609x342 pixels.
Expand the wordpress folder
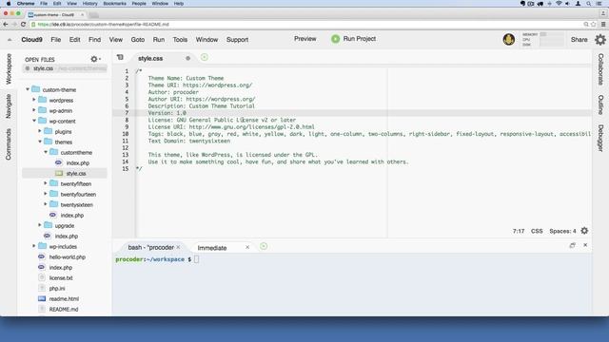coord(34,100)
